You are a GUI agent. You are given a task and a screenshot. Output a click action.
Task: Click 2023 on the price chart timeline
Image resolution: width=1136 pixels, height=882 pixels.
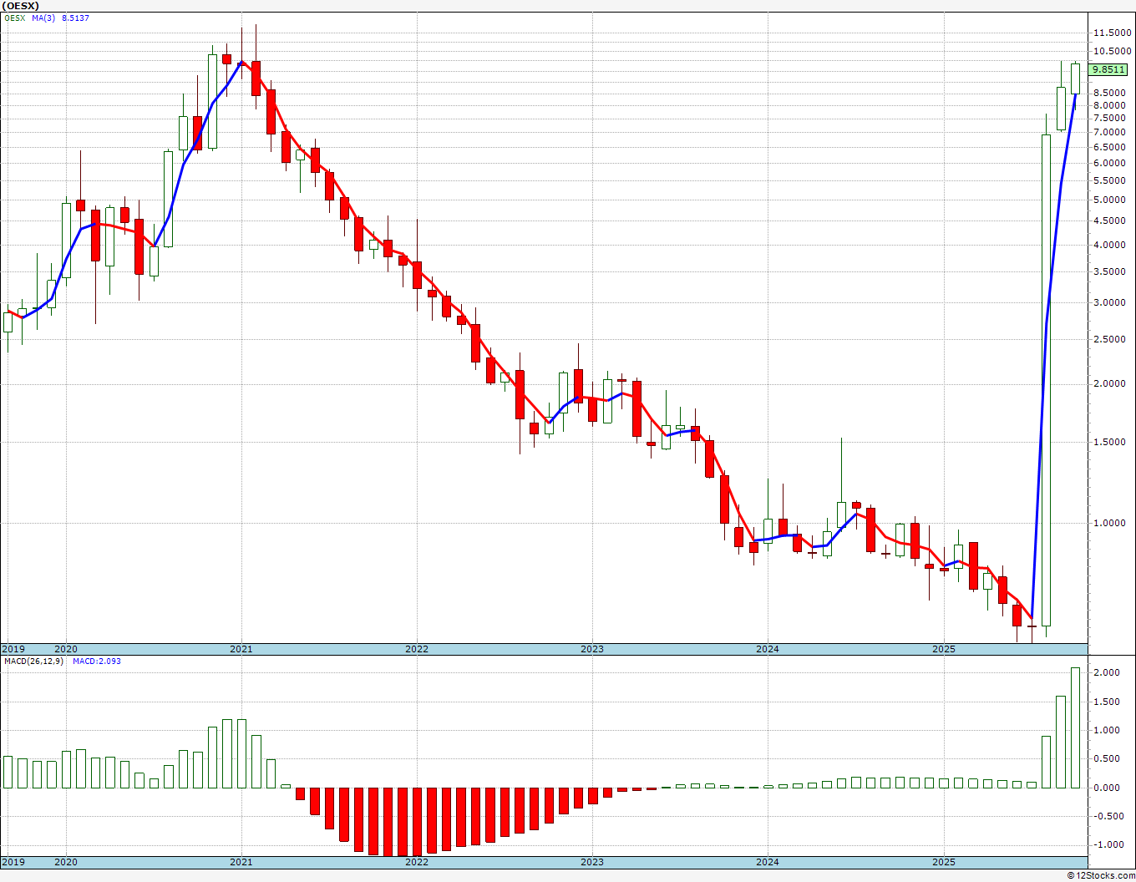click(x=592, y=649)
